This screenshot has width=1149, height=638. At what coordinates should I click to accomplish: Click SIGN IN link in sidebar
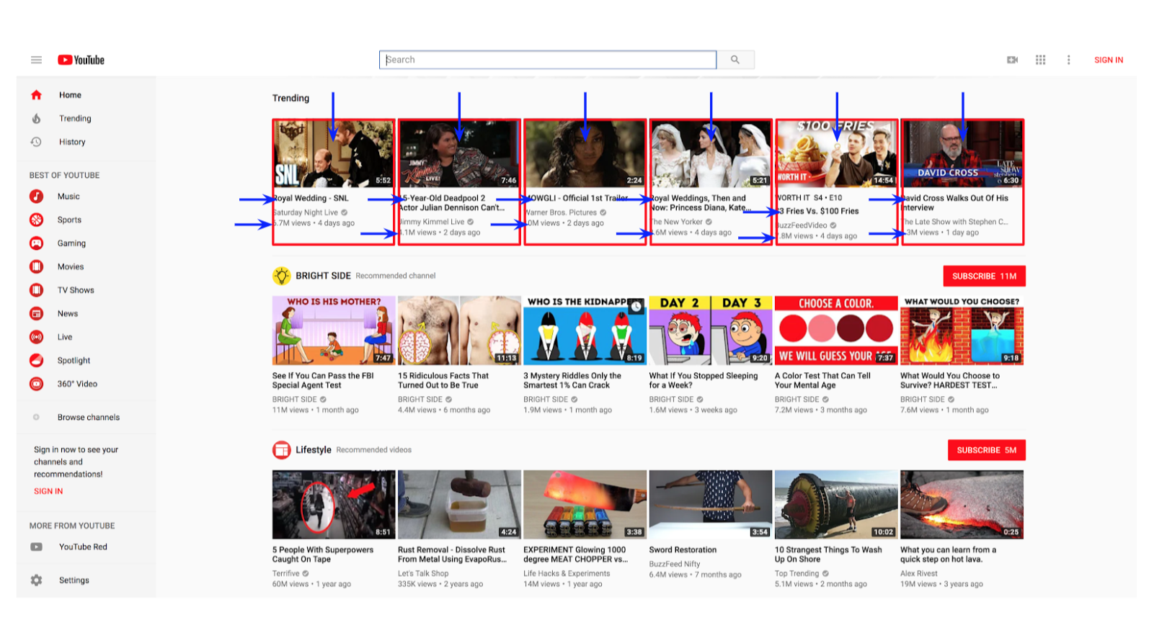pos(48,491)
